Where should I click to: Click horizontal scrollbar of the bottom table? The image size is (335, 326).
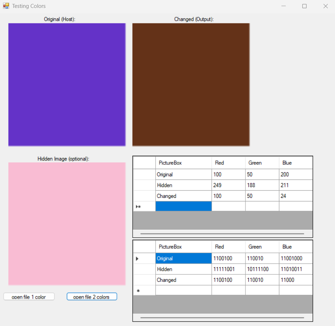pyautogui.click(x=222, y=318)
